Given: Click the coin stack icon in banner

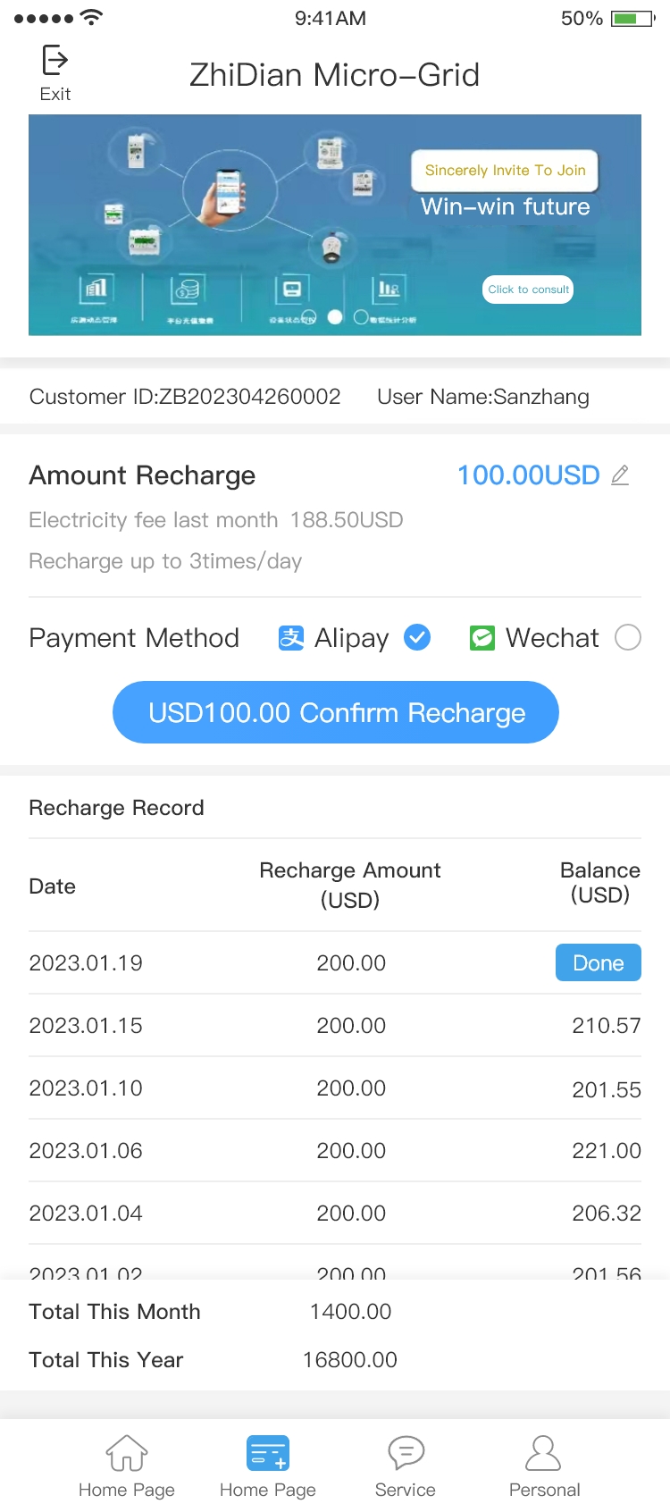Looking at the screenshot, I should (x=188, y=290).
